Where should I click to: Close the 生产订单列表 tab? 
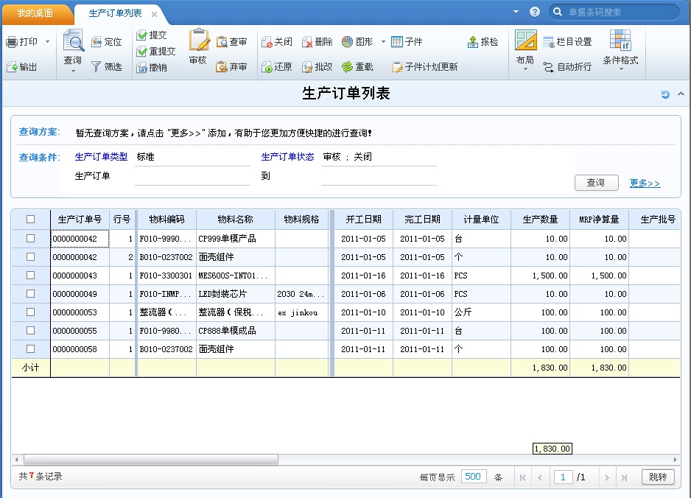[154, 14]
